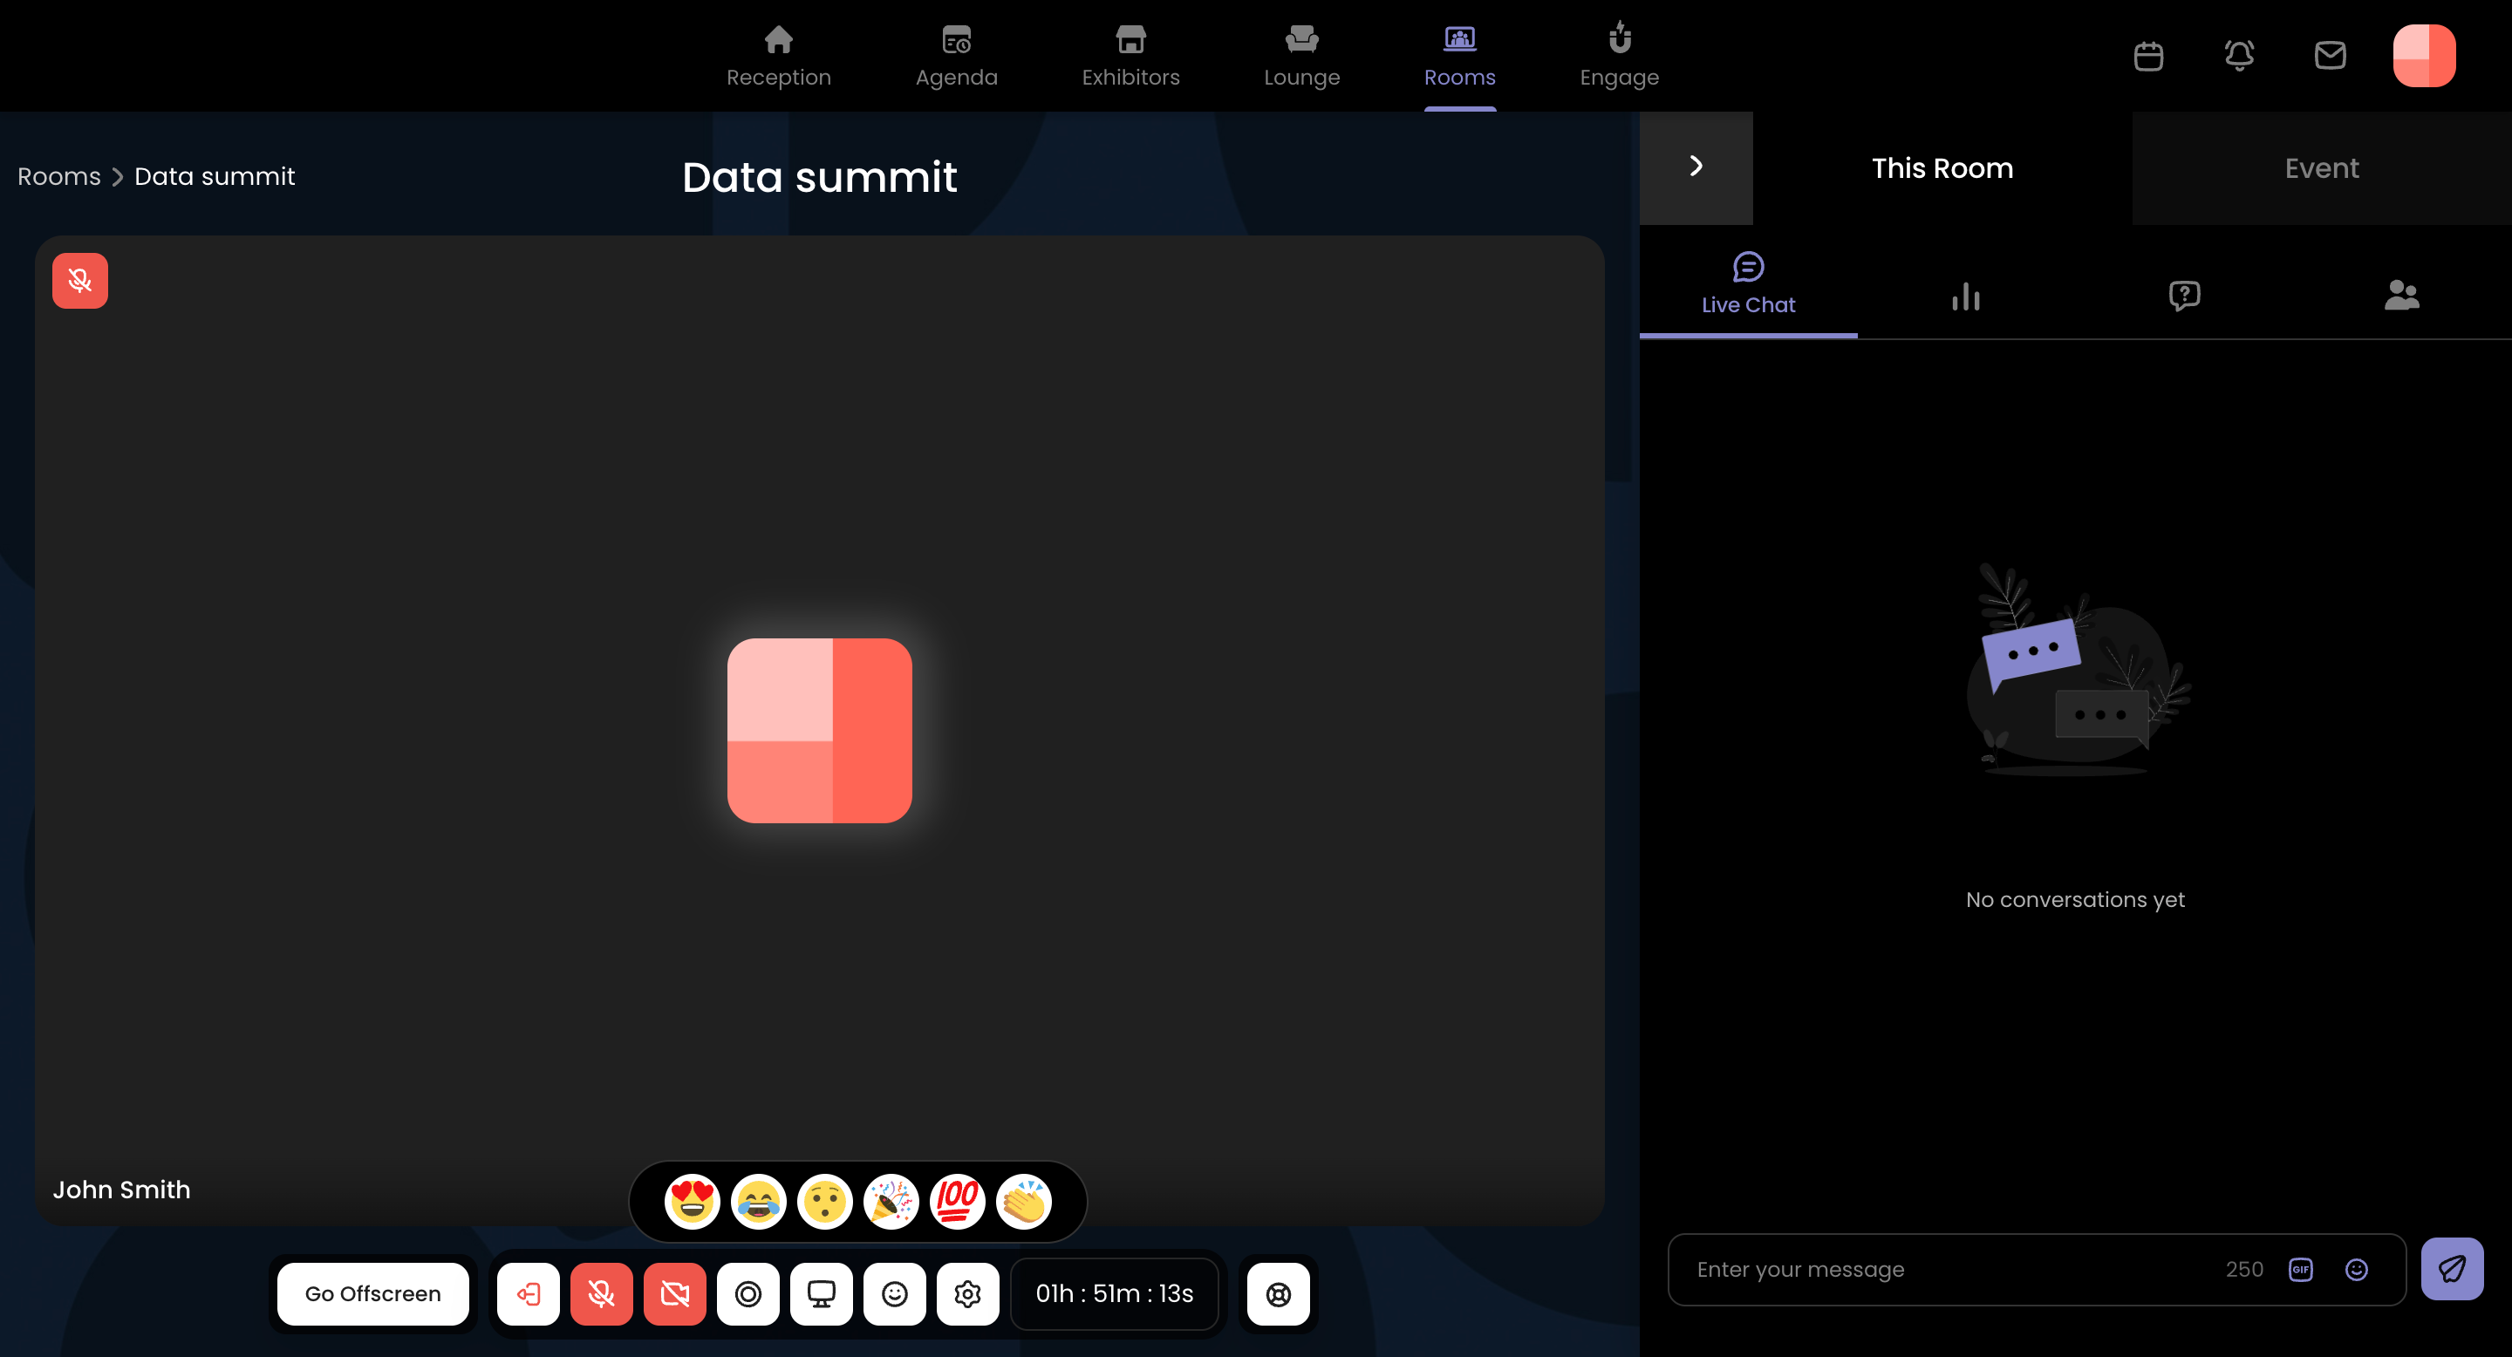Open the Polls tab icon
This screenshot has height=1357, width=2512.
(x=1965, y=296)
